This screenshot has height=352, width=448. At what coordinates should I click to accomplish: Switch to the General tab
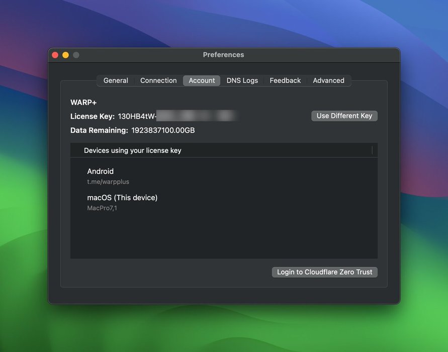(116, 80)
